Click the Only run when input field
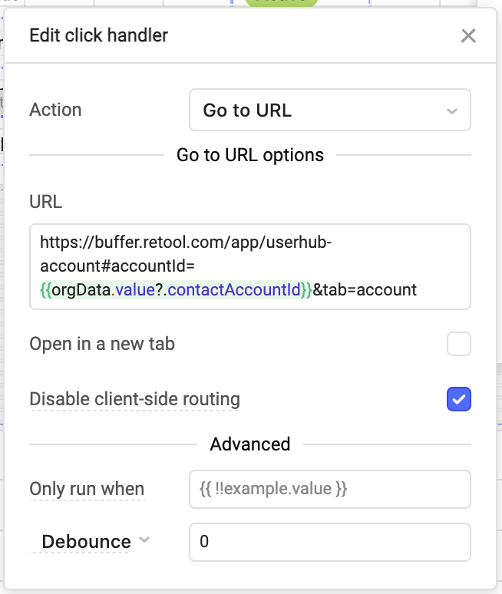Screen dimensions: 502x594 tap(329, 490)
